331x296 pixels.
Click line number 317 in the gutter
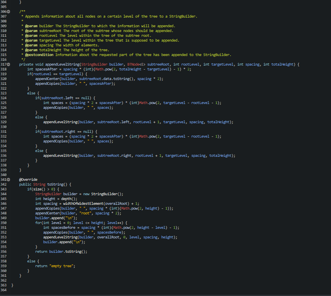pyautogui.click(x=4, y=64)
